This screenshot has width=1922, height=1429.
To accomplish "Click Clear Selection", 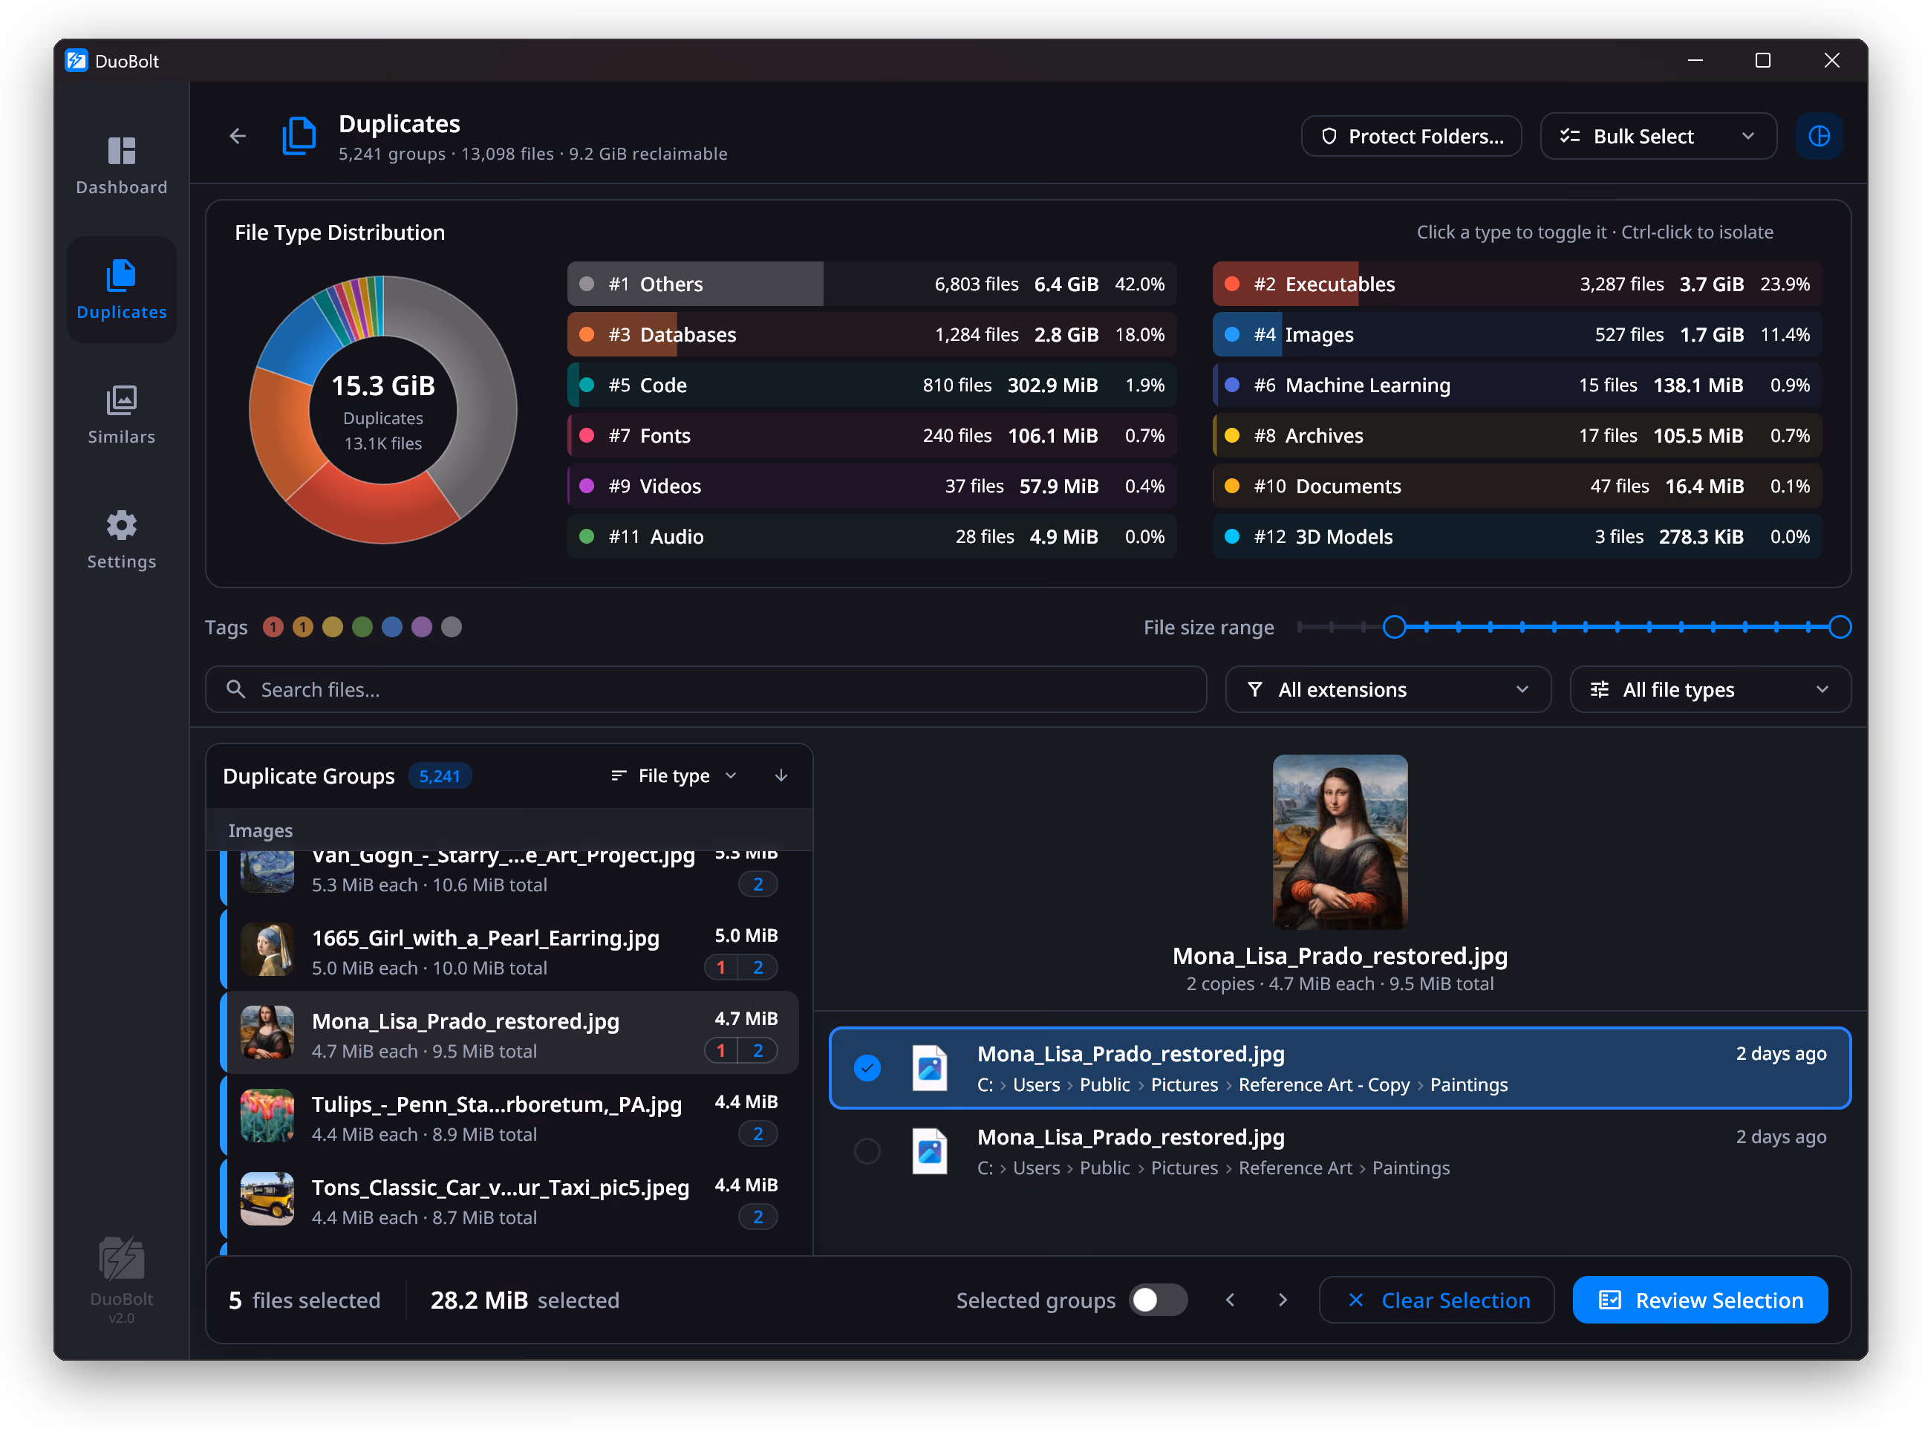I will [x=1436, y=1300].
